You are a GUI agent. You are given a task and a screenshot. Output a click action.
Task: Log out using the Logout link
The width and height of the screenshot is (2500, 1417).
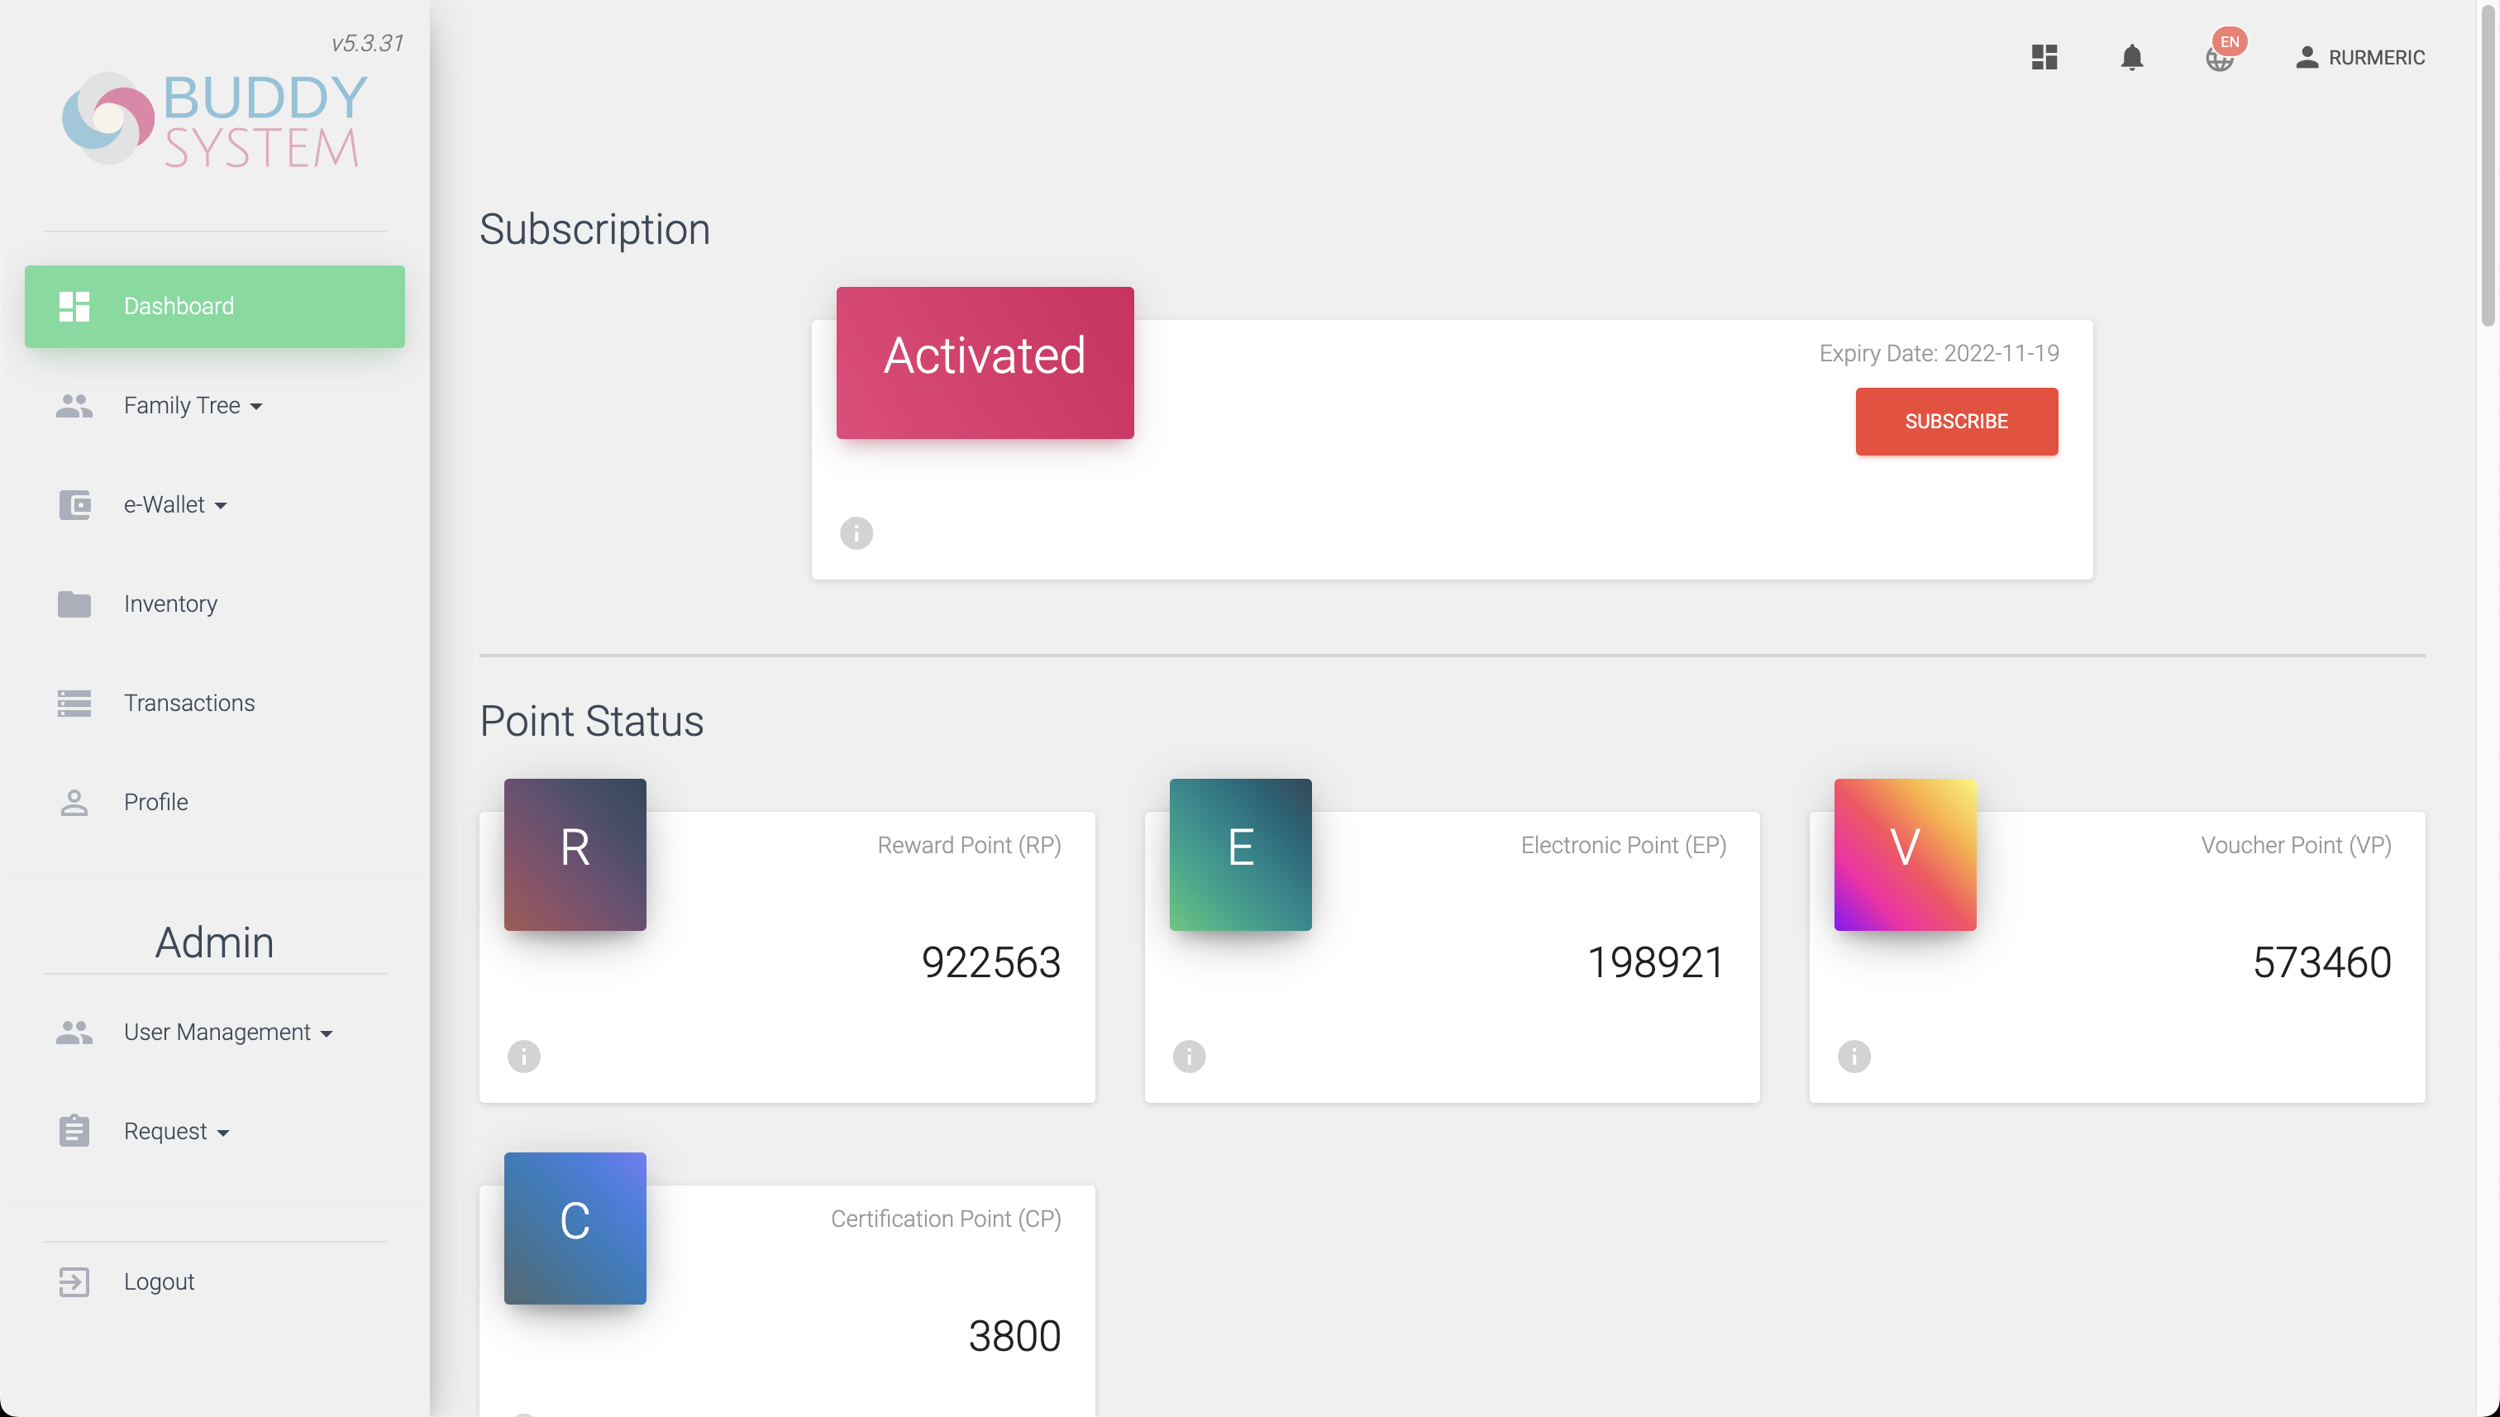click(159, 1281)
